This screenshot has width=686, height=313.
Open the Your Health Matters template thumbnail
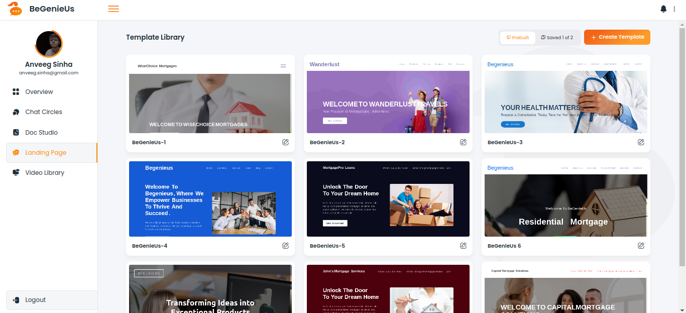coord(566,95)
